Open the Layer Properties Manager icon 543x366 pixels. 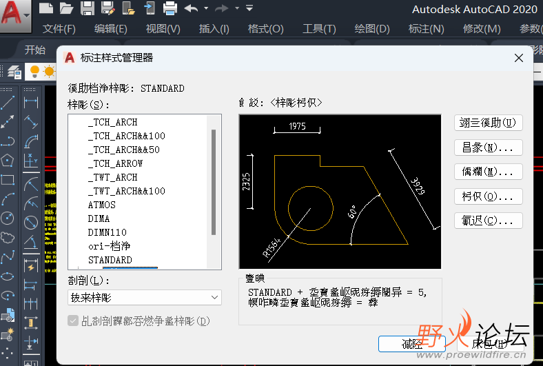pyautogui.click(x=14, y=72)
